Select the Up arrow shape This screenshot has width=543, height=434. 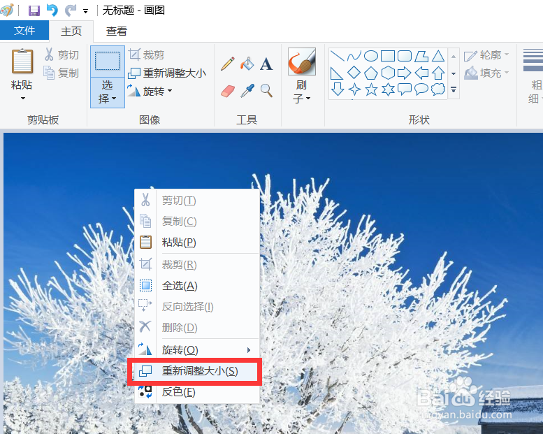(x=438, y=73)
